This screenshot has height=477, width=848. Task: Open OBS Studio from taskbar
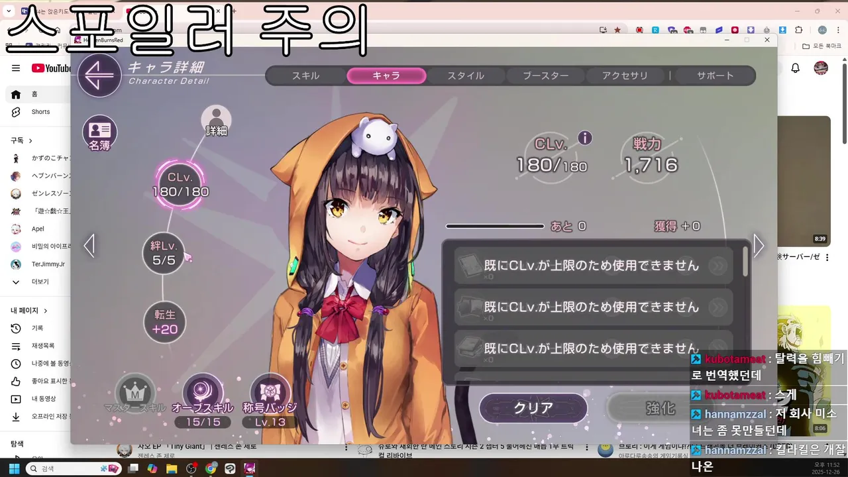tap(191, 468)
